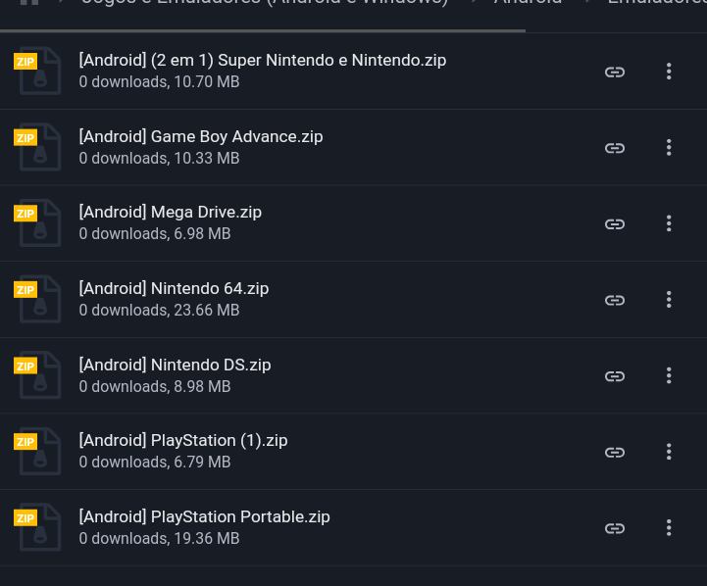Copy link for PlayStation Portable.zip
Screen dimensions: 707x586
point(615,528)
